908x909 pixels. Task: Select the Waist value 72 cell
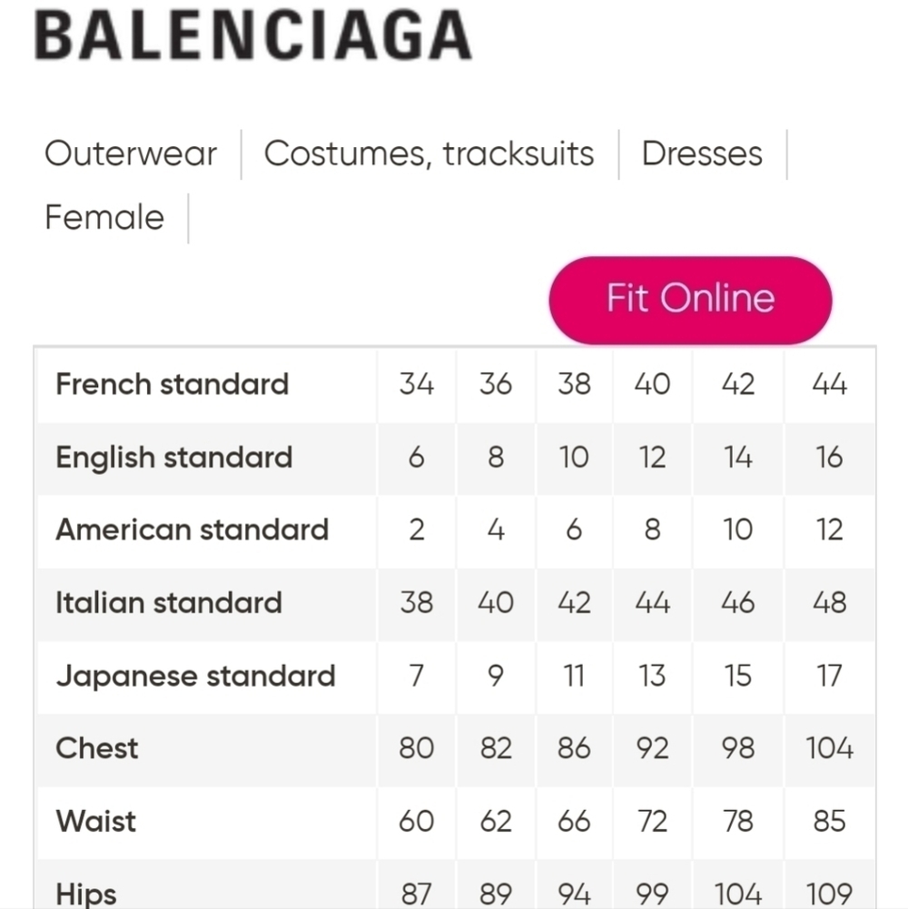652,821
